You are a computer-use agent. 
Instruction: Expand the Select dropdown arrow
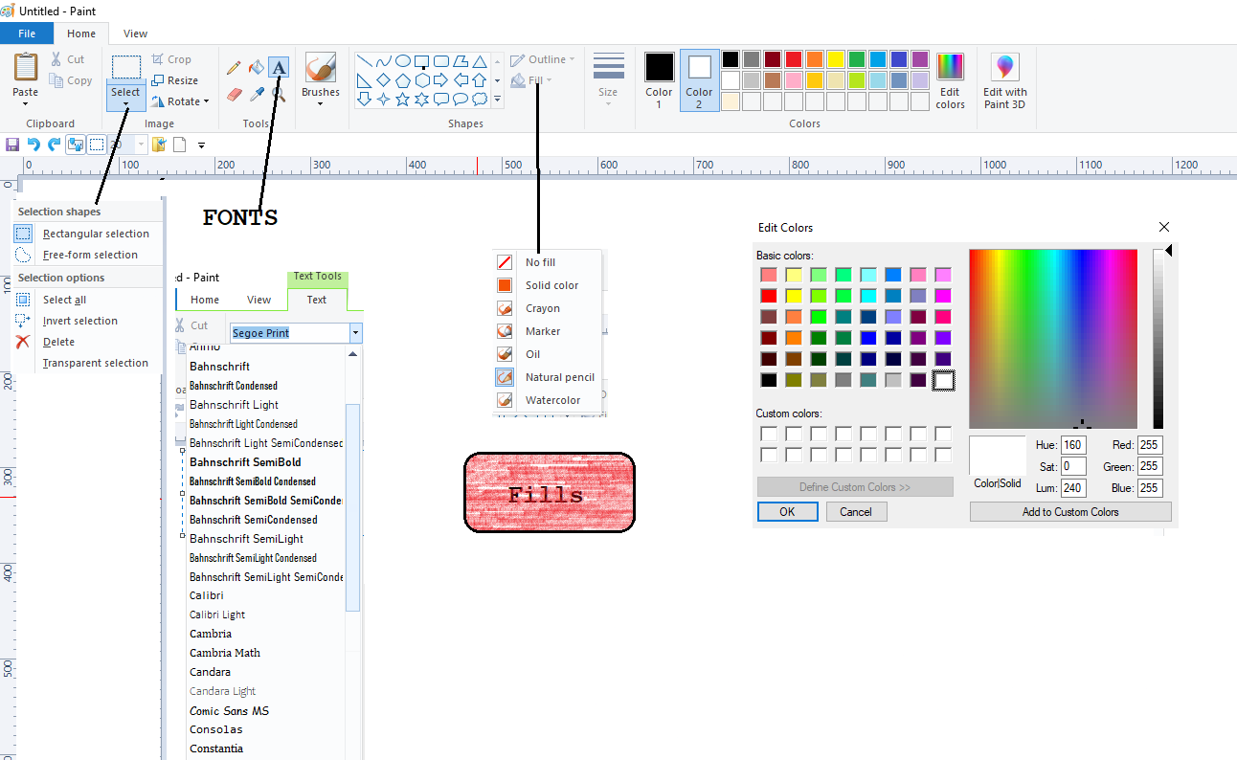point(125,103)
